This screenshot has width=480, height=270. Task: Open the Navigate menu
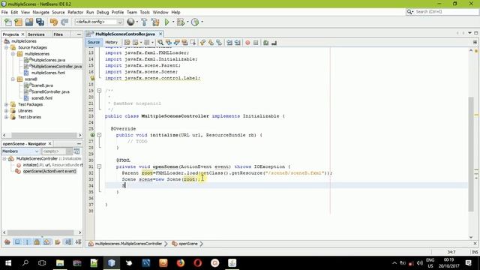(40, 12)
